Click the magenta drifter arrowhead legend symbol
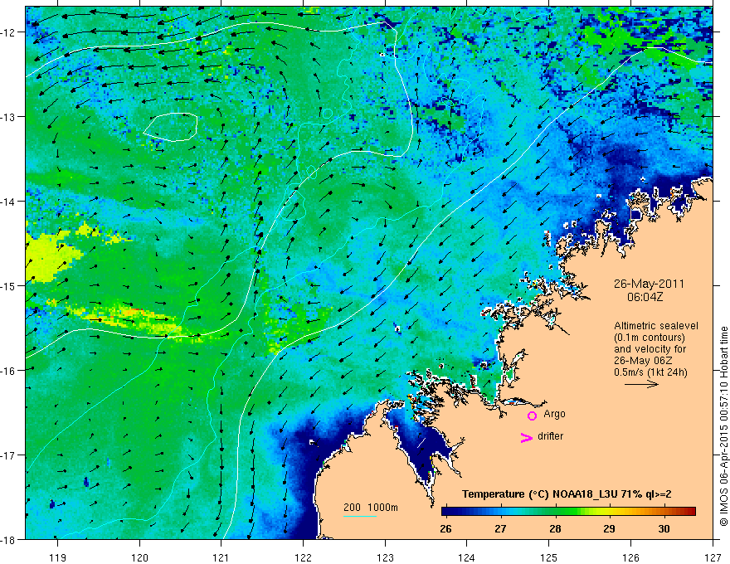This screenshot has width=730, height=564. point(527,437)
